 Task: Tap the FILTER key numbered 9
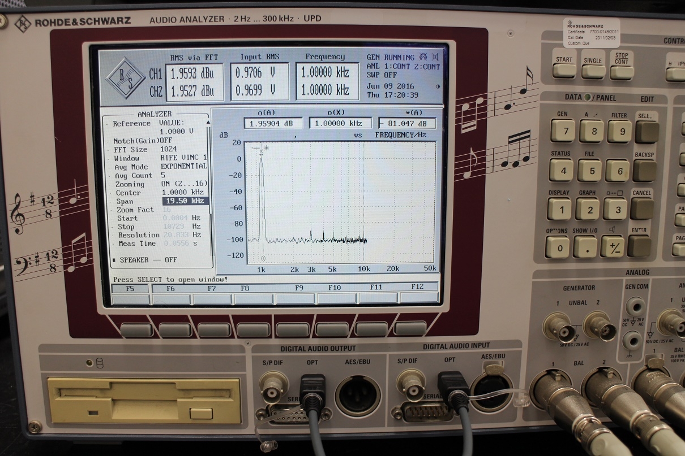click(x=619, y=132)
